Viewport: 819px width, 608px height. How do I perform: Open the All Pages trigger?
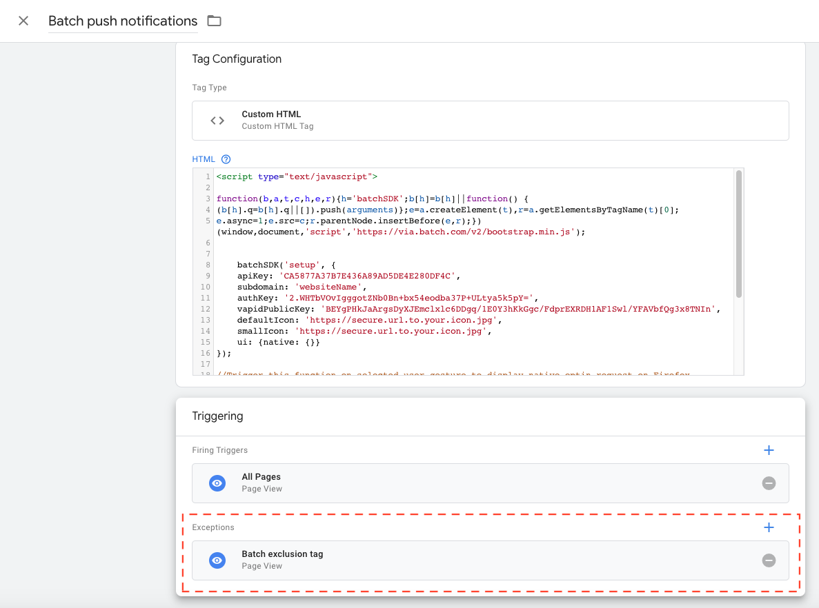point(490,483)
